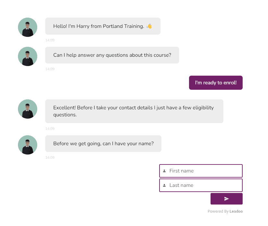Focus the First name input field
The image size is (268, 226).
204,171
